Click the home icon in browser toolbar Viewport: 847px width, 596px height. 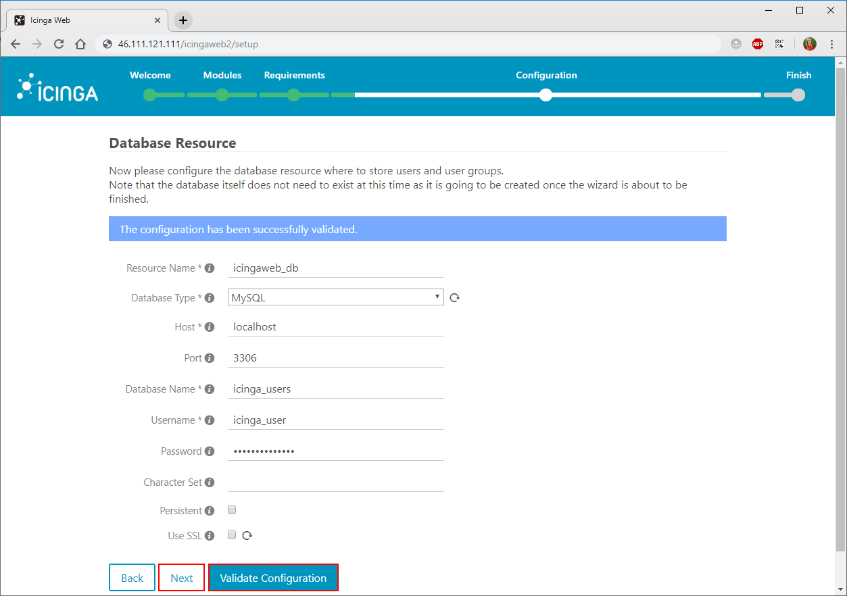[x=80, y=43]
